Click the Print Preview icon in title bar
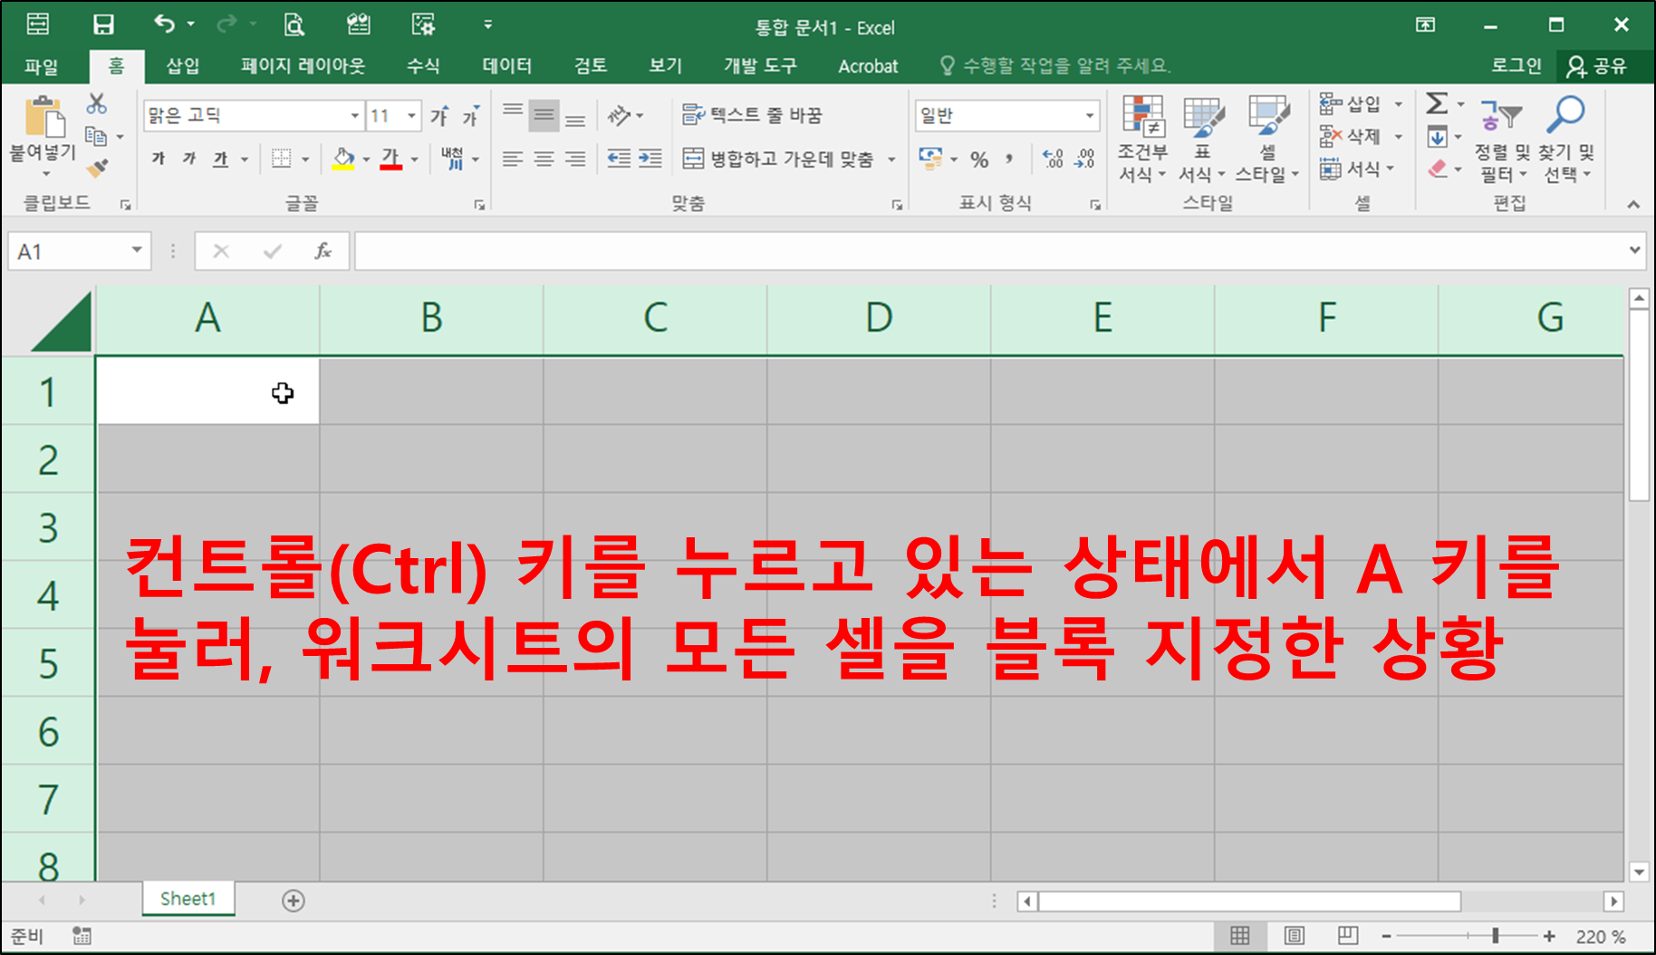The image size is (1656, 955). tap(294, 24)
